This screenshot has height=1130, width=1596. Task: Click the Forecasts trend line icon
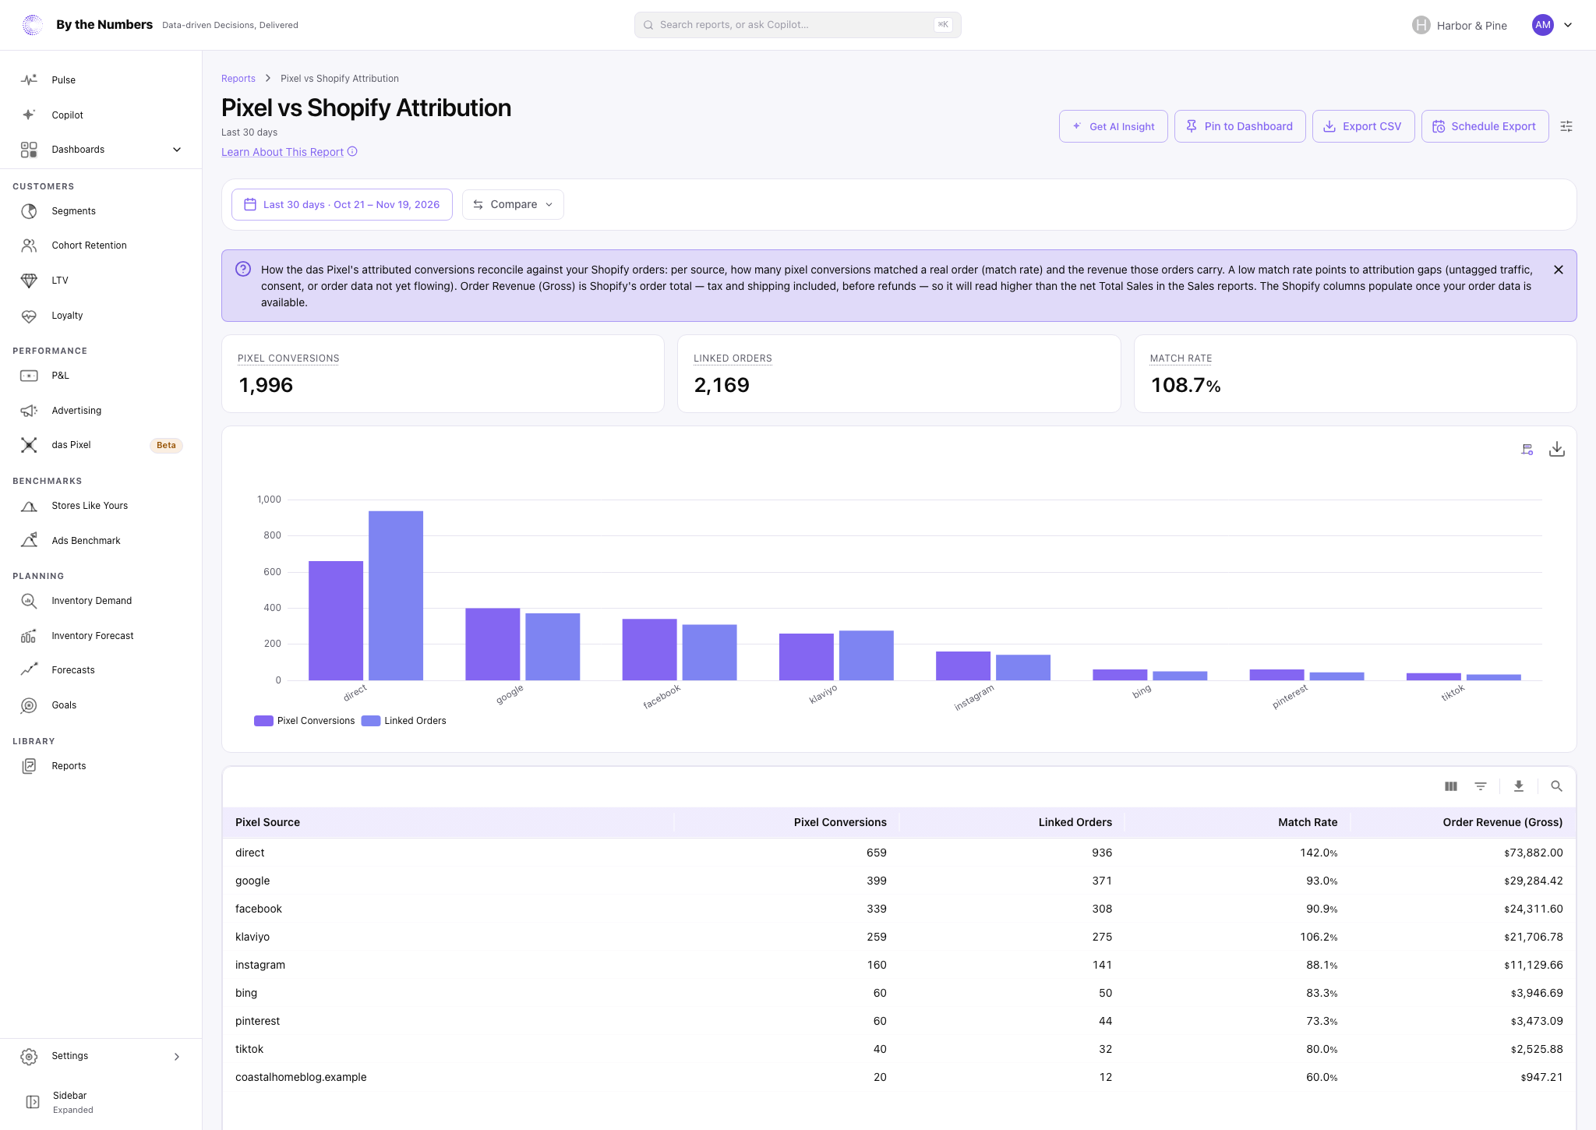29,670
